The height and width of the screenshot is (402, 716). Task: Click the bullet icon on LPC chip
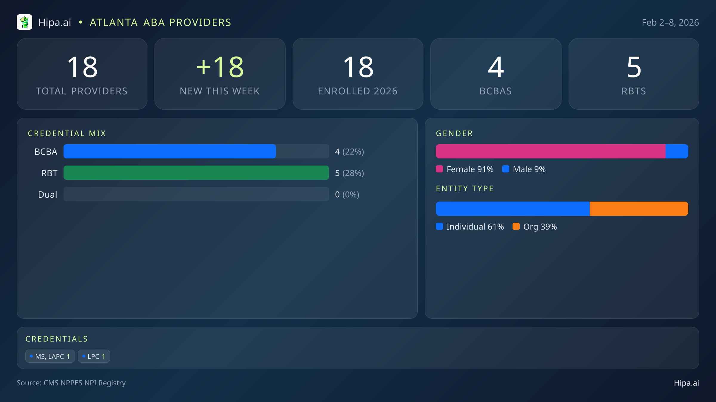84,356
